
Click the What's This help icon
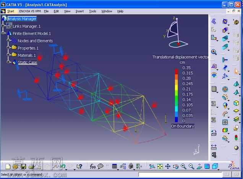pyautogui.click(x=79, y=166)
